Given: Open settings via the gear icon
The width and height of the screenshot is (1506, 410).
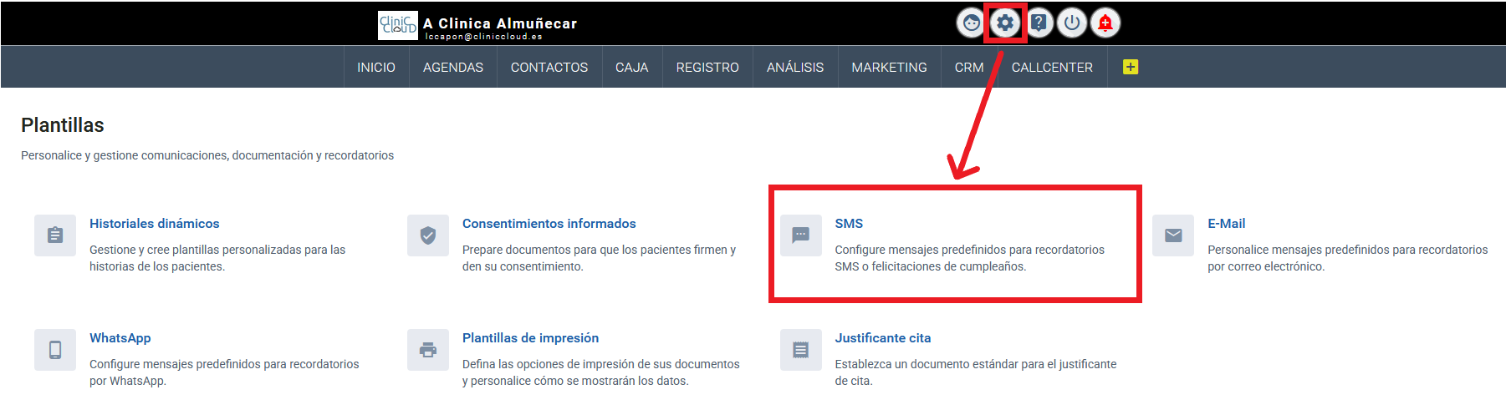Looking at the screenshot, I should coord(1005,23).
